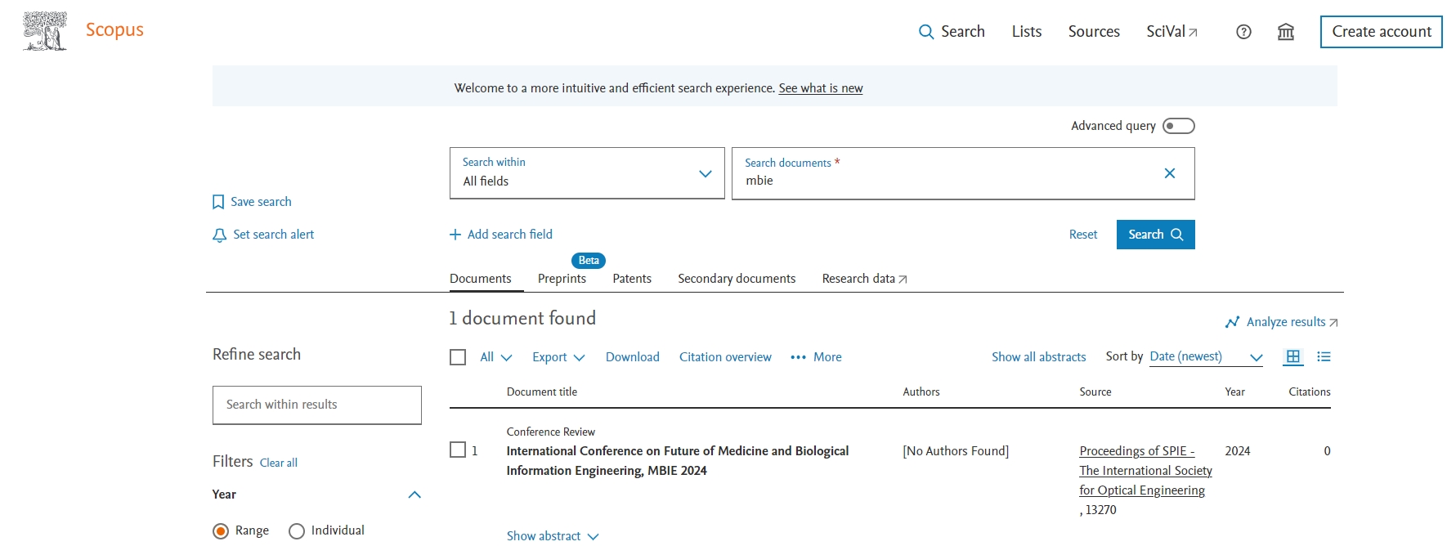Follow the See what is new link
Viewport: 1447px width, 546px height.
click(x=820, y=88)
